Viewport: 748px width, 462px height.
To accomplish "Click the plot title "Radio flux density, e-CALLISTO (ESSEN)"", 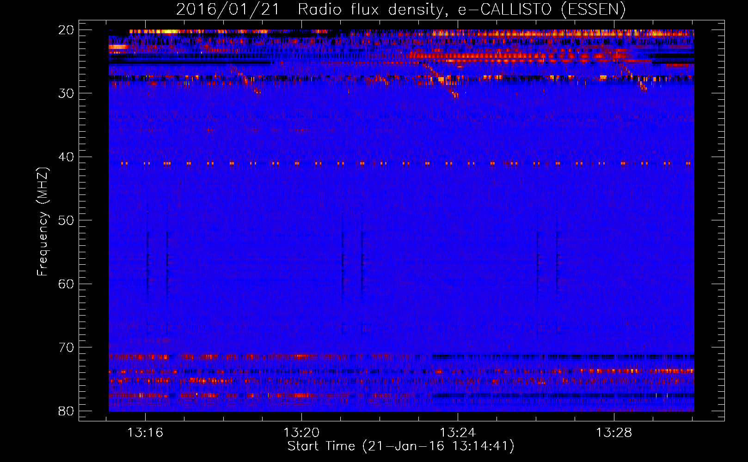I will (x=461, y=10).
